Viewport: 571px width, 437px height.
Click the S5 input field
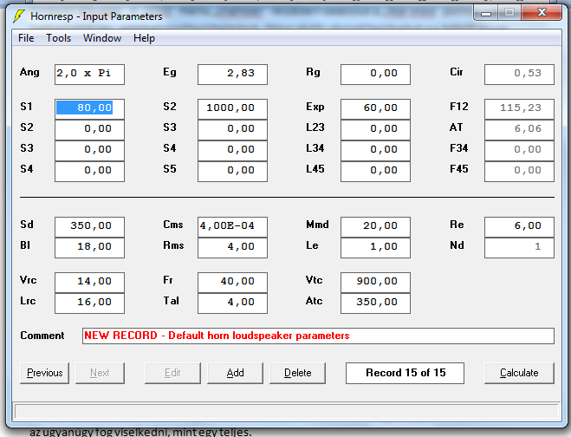232,171
